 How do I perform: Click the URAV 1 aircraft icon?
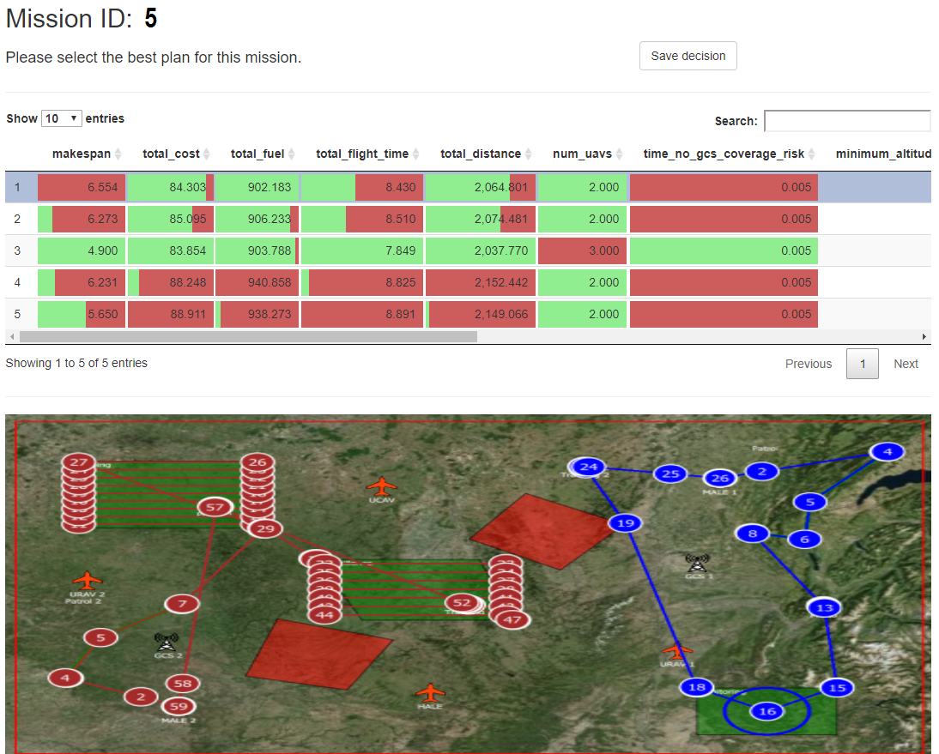pos(678,652)
